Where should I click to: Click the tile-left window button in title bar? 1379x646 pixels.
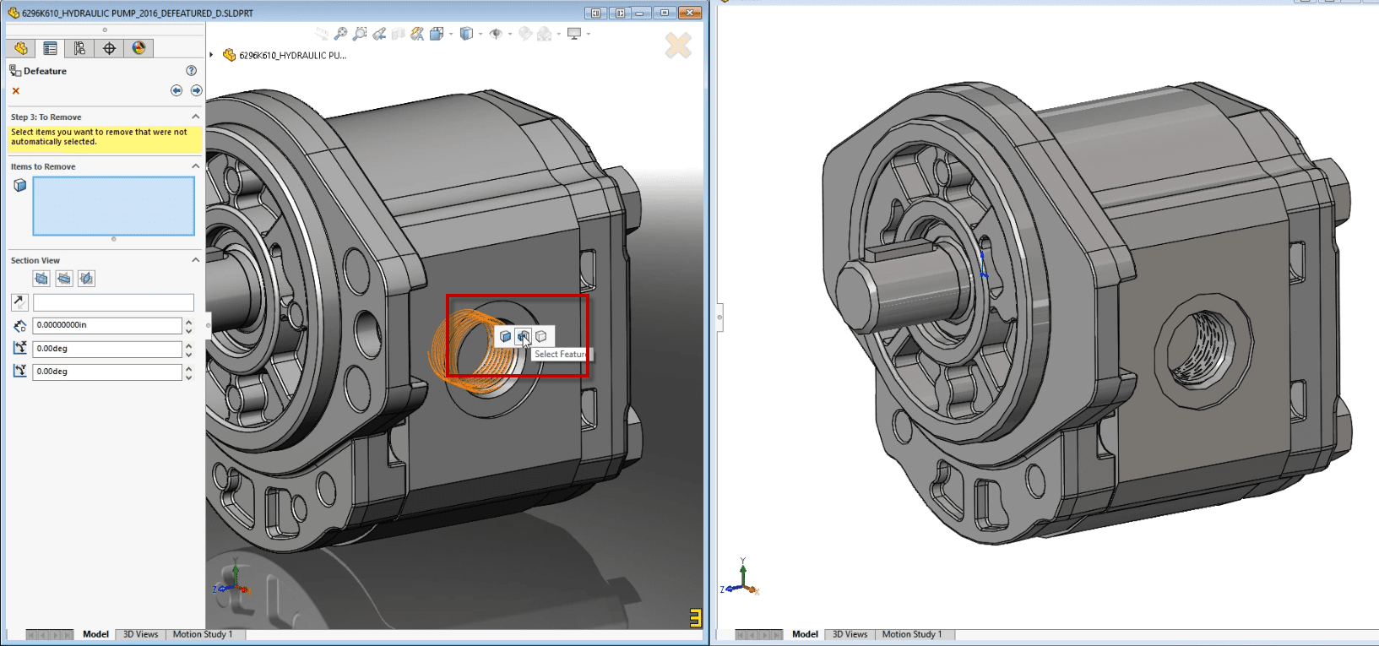[596, 13]
